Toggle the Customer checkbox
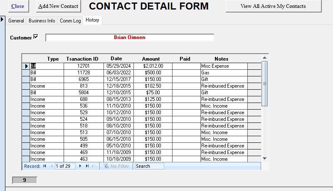This screenshot has width=333, height=191. click(x=36, y=37)
